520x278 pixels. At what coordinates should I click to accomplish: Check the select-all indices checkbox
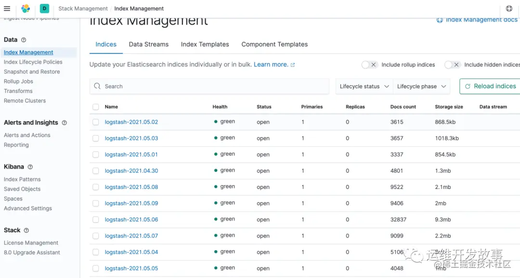point(95,107)
